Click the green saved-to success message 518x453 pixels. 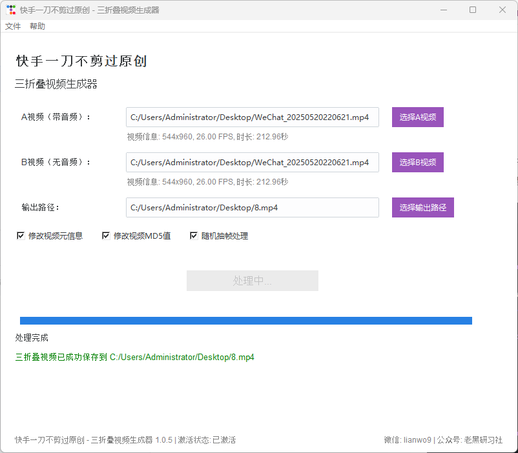tap(134, 357)
